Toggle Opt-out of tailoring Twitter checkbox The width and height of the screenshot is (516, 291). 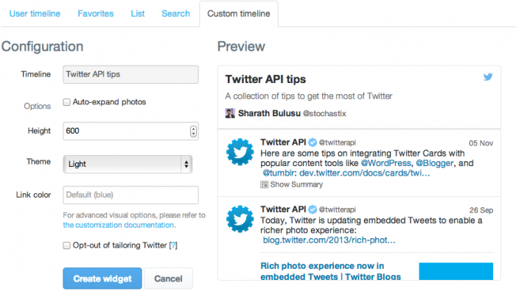[66, 245]
